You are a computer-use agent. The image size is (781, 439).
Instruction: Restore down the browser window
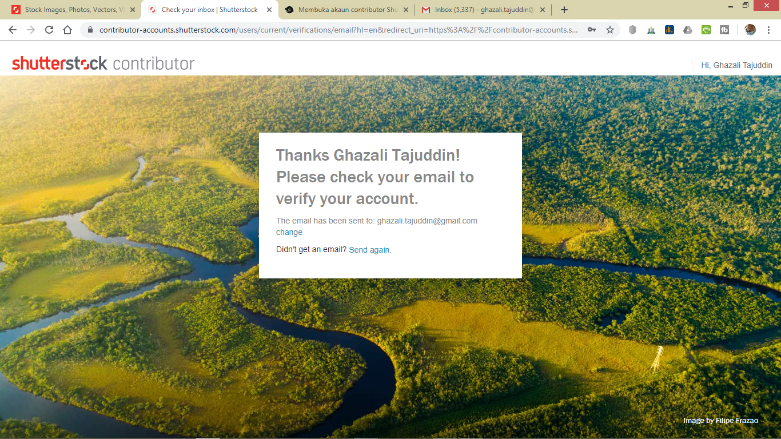746,6
